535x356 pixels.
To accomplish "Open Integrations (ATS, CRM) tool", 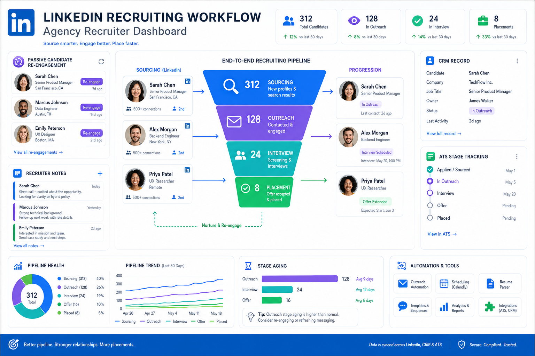I will [500, 307].
